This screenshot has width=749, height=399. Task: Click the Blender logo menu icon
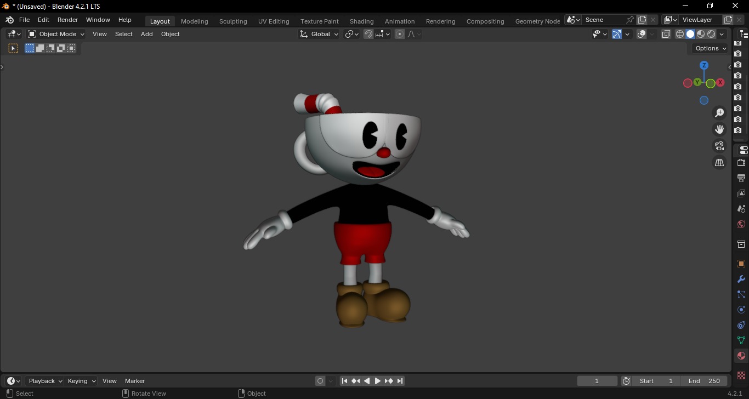(x=9, y=20)
